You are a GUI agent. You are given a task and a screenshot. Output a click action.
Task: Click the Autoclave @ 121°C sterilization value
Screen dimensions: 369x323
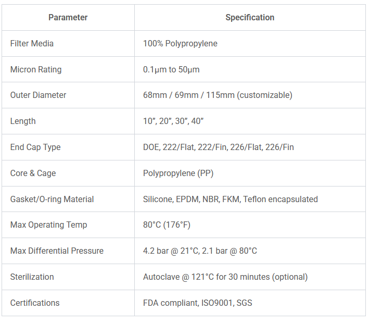pyautogui.click(x=225, y=277)
